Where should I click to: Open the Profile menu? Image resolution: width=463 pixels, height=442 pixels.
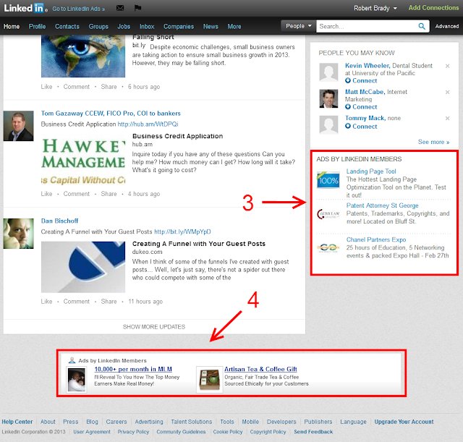37,27
